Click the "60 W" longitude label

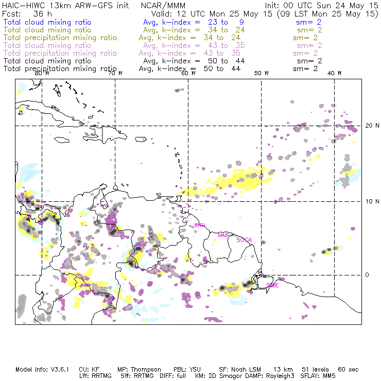tap(188, 73)
